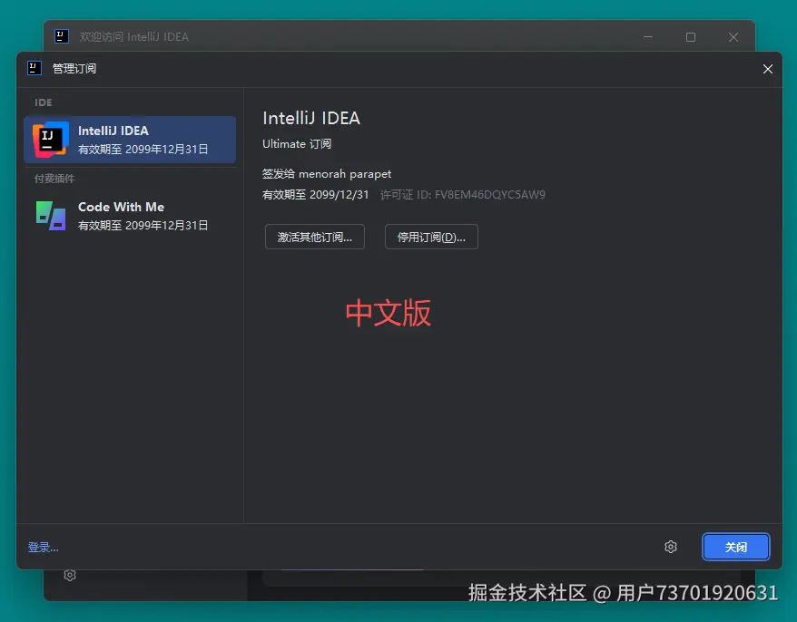Click the 关闭 button
The width and height of the screenshot is (797, 622).
coord(735,547)
